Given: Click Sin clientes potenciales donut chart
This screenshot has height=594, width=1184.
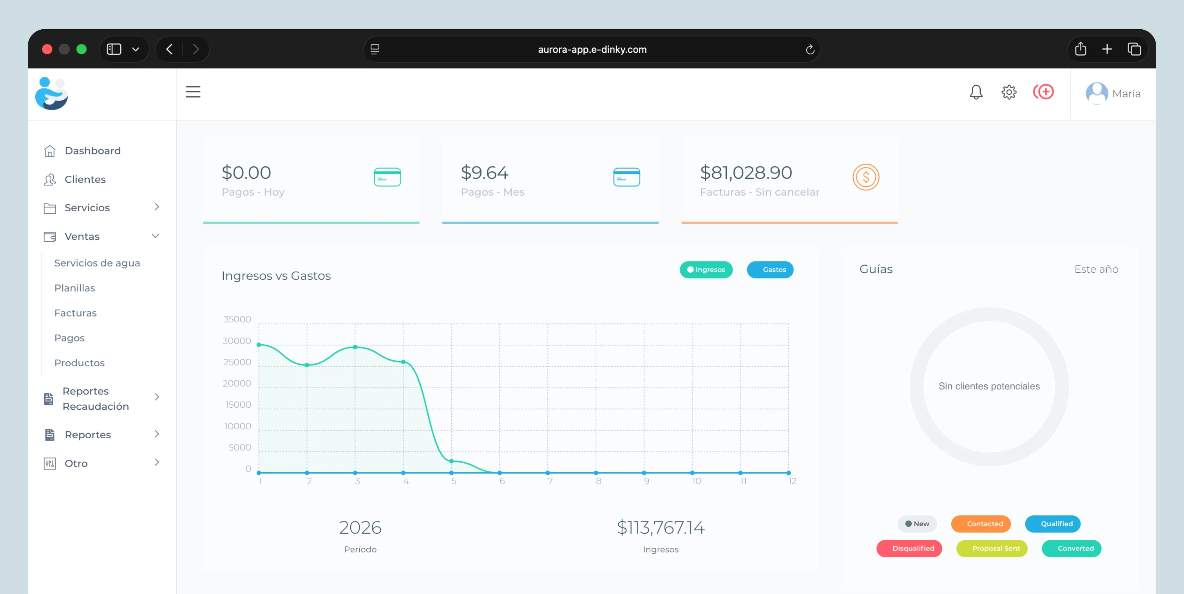Looking at the screenshot, I should (989, 387).
